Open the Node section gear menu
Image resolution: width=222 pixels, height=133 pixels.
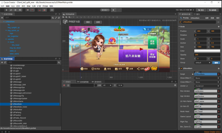(x=219, y=27)
